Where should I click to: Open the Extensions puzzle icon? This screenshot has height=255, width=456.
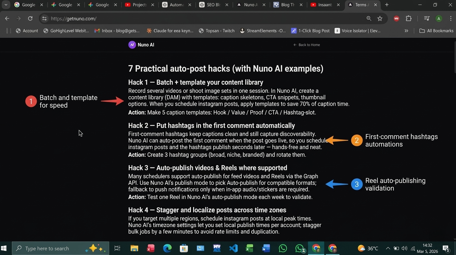pyautogui.click(x=409, y=19)
